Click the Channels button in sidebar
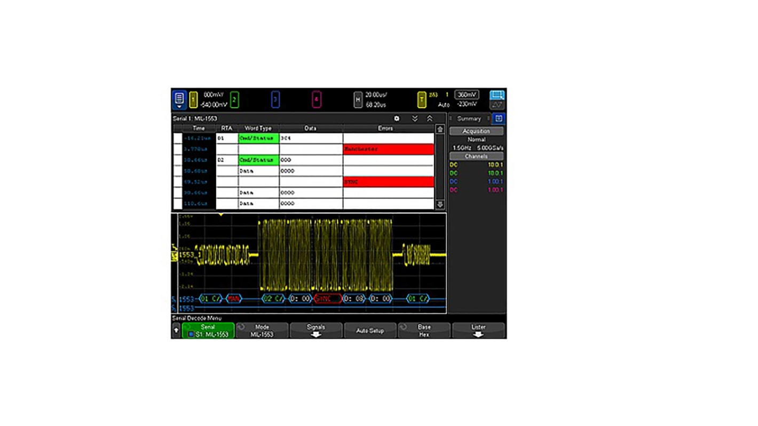The width and height of the screenshot is (758, 426). 476,156
